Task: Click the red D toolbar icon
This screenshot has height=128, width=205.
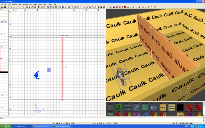Action: coord(123,7)
